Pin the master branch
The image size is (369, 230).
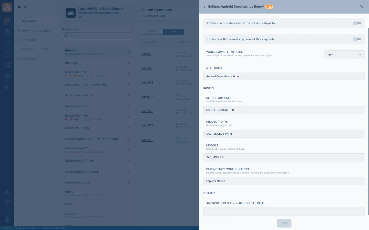(x=128, y=52)
